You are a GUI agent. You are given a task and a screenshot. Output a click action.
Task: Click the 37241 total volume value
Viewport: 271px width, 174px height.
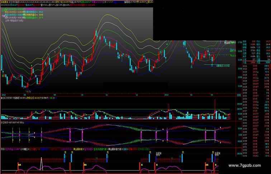[x=253, y=50]
